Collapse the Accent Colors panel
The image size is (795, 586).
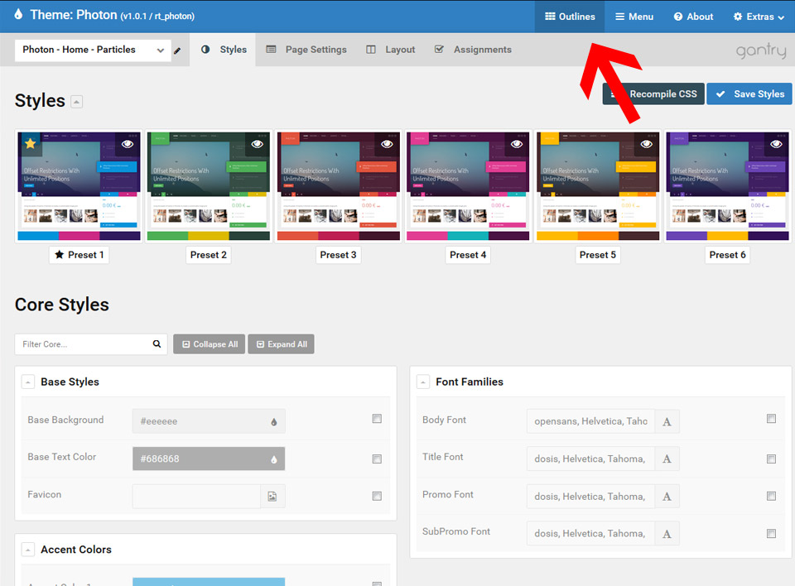click(28, 550)
